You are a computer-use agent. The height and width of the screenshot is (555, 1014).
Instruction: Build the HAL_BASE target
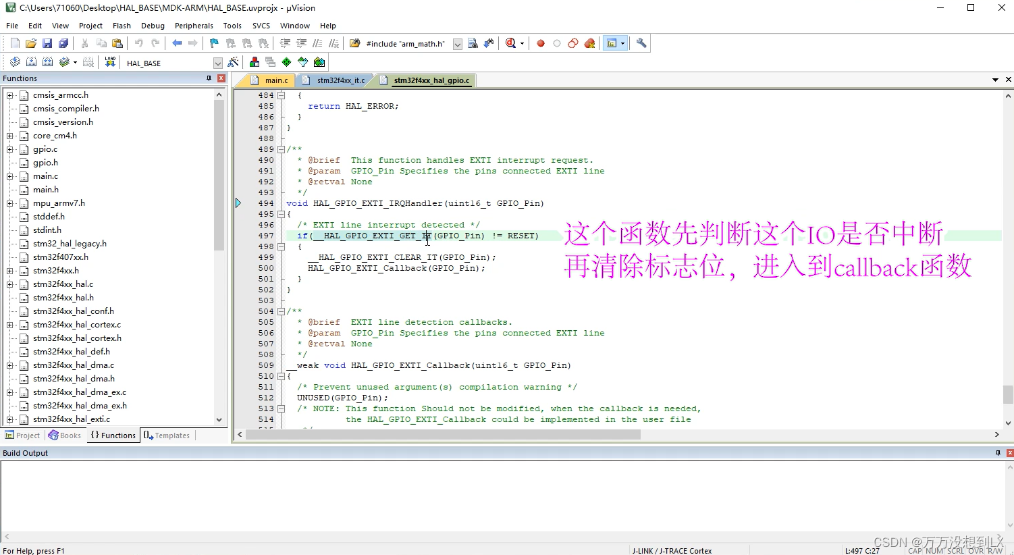31,61
